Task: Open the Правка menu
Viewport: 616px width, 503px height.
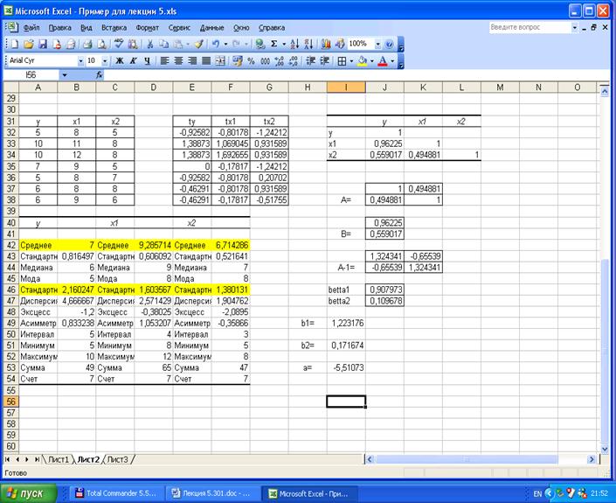Action: point(59,28)
